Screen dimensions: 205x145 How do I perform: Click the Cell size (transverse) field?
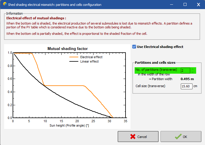[x=187, y=86]
